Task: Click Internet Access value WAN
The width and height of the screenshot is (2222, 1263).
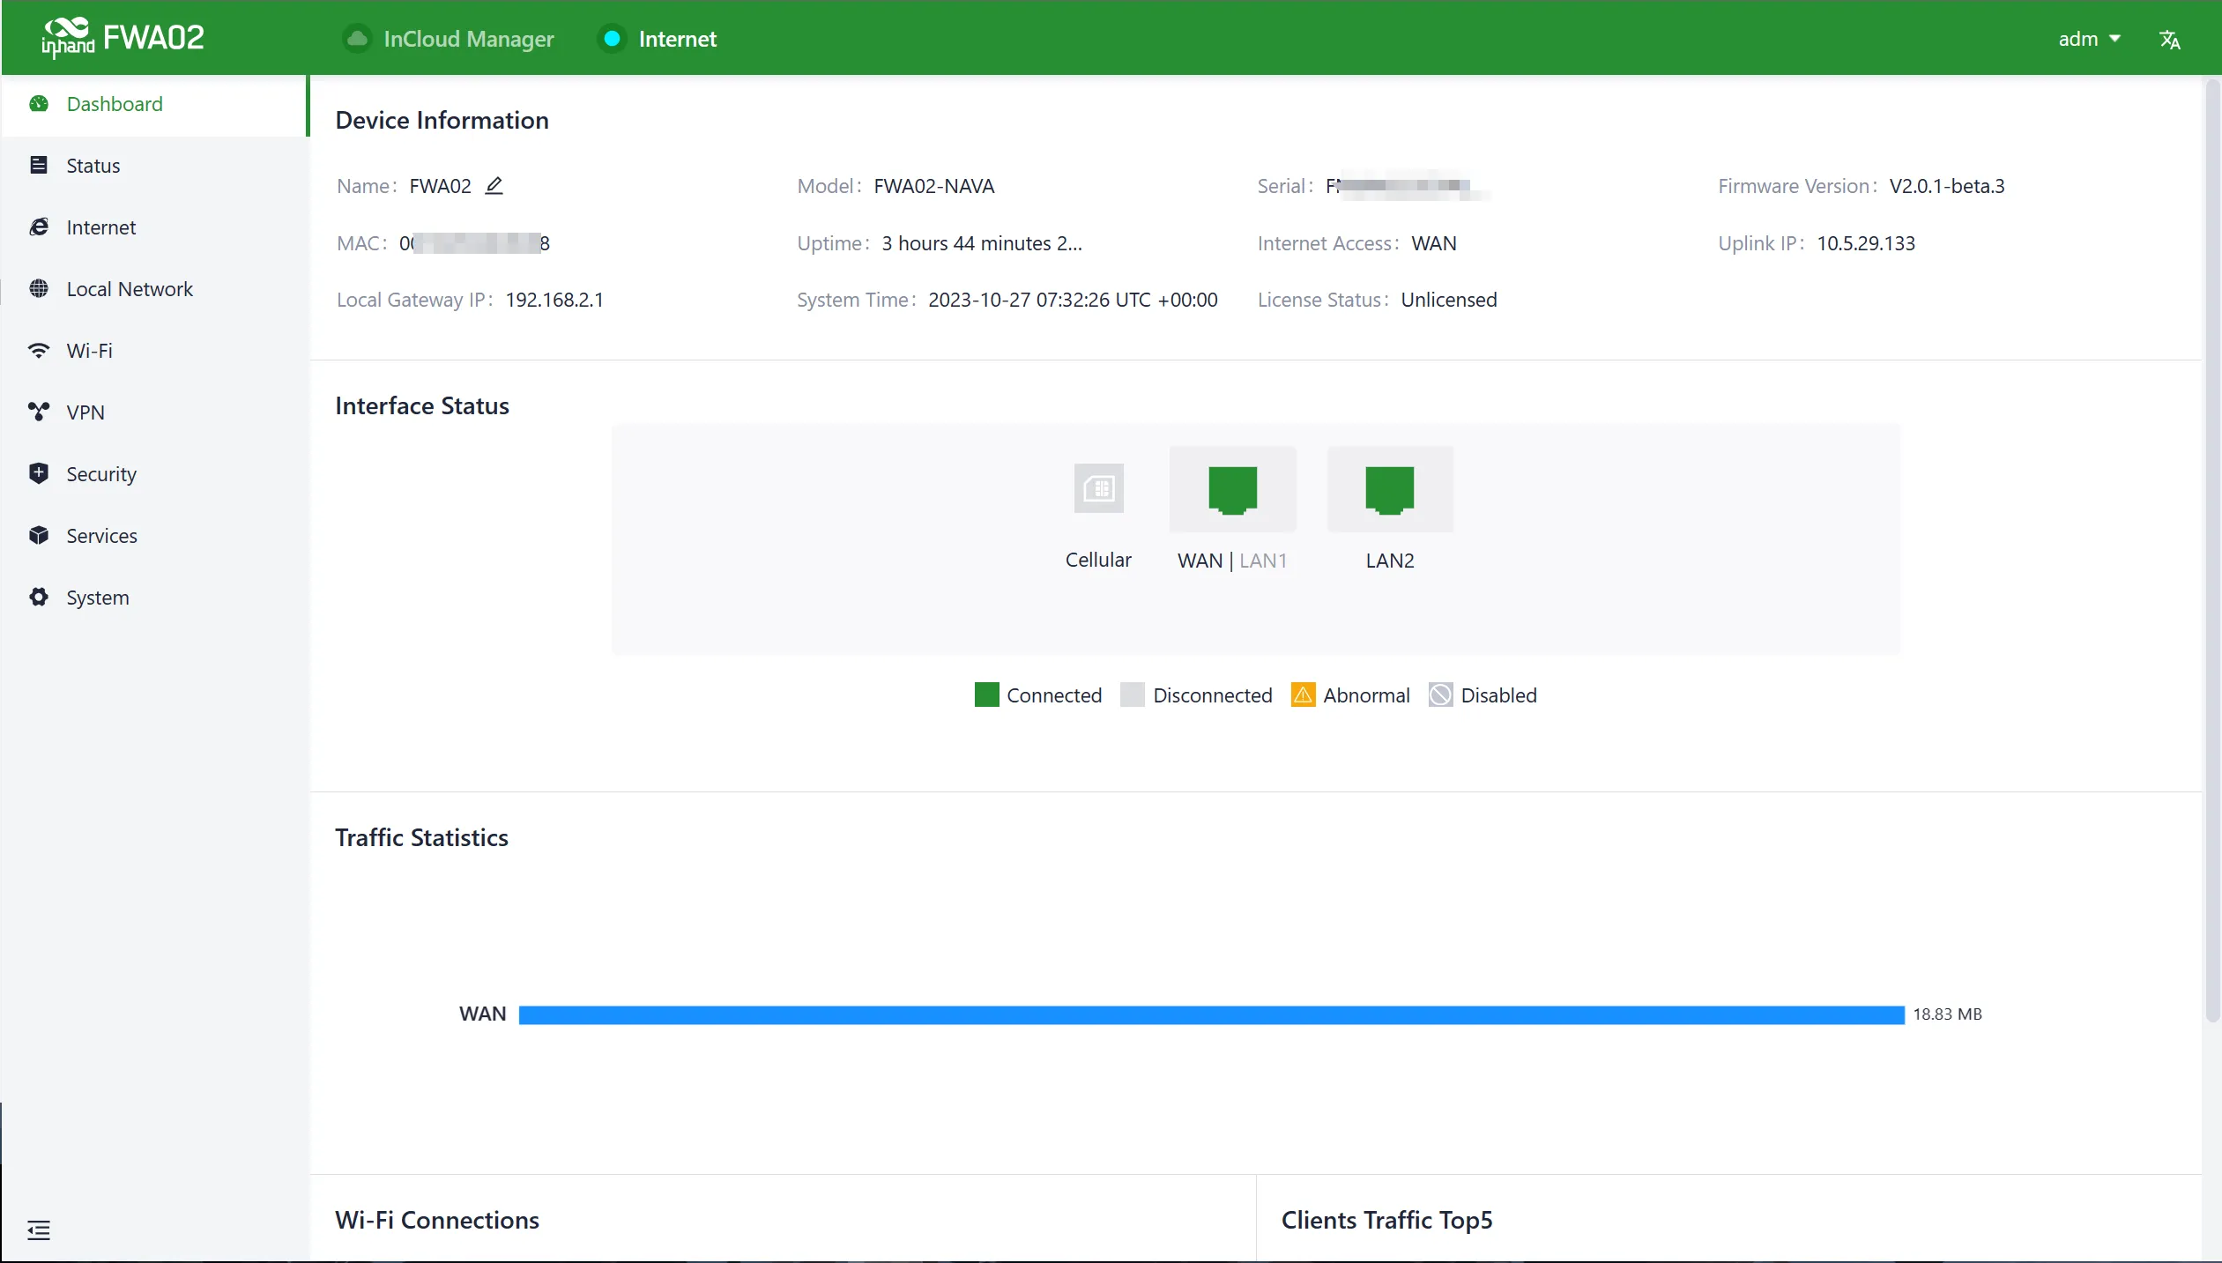Action: [1433, 243]
